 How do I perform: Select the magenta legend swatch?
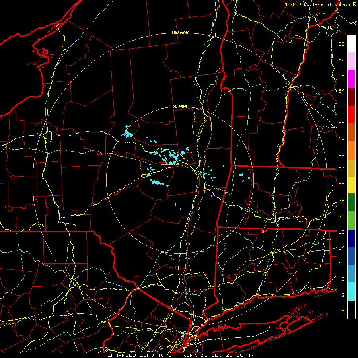(351, 79)
